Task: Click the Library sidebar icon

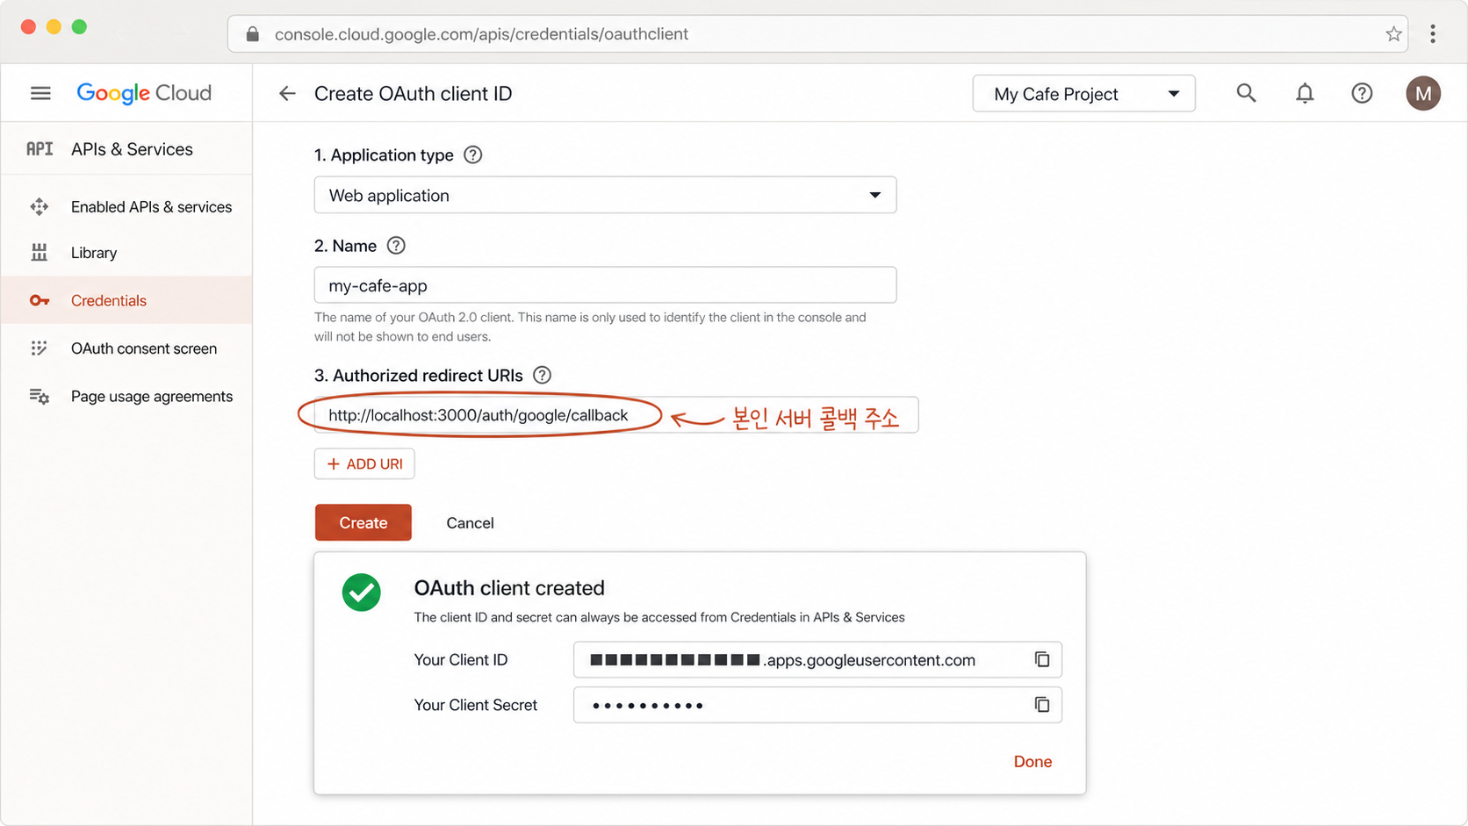Action: point(40,253)
